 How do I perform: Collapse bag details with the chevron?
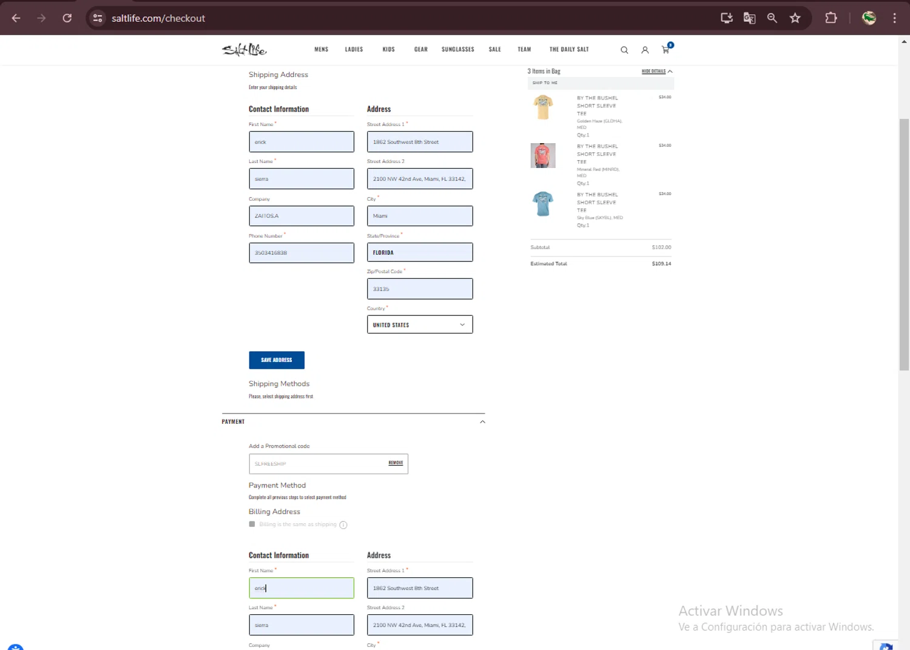[670, 72]
